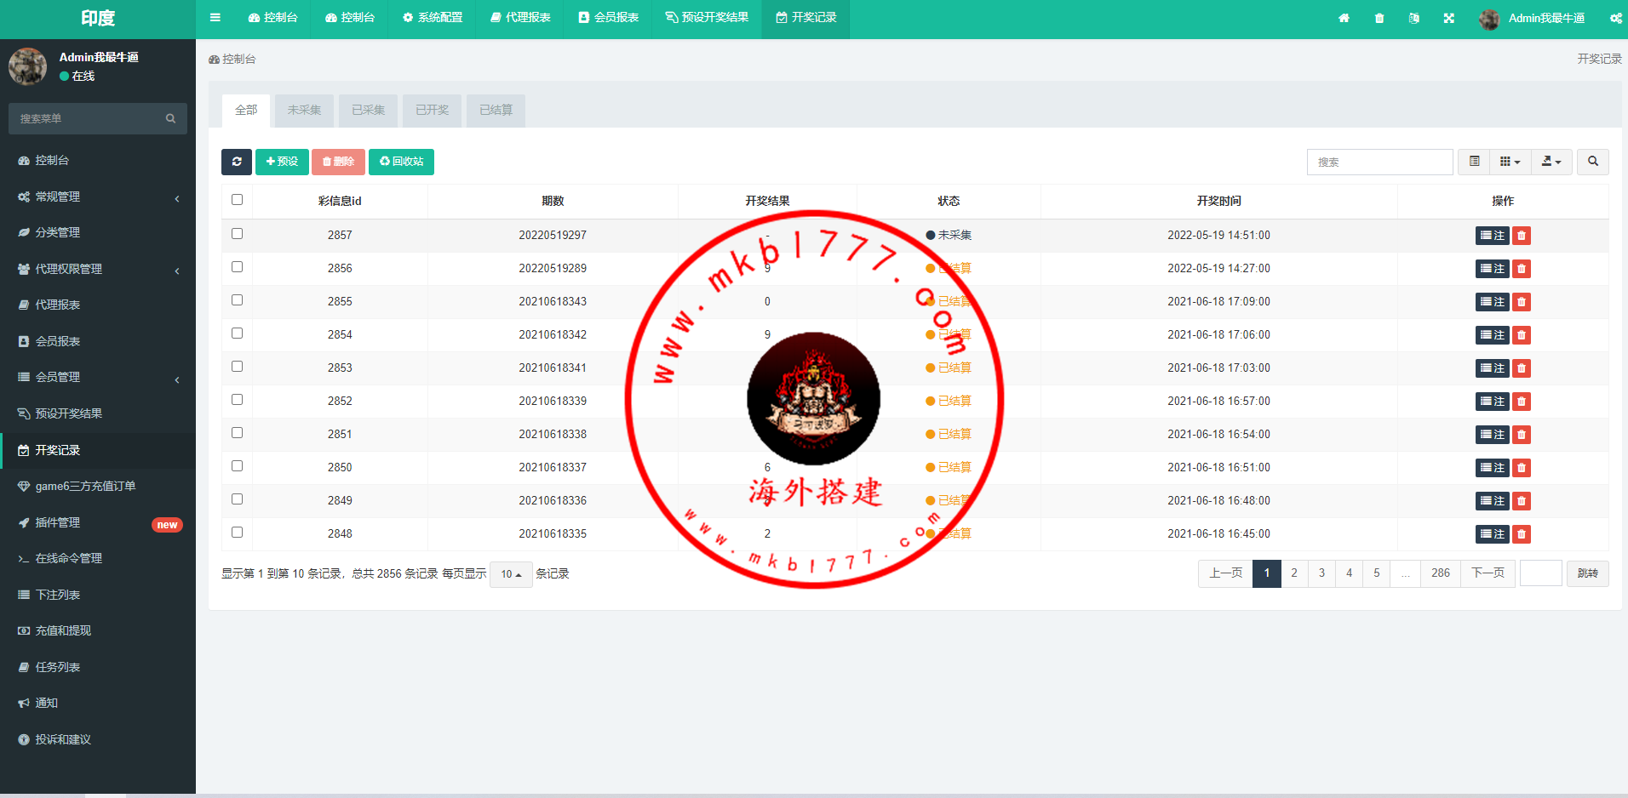This screenshot has width=1628, height=798.
Task: Switch to the 已采集 filter tab
Action: click(368, 111)
